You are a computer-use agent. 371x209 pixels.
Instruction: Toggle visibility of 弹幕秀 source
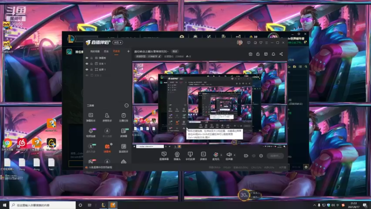click(87, 58)
